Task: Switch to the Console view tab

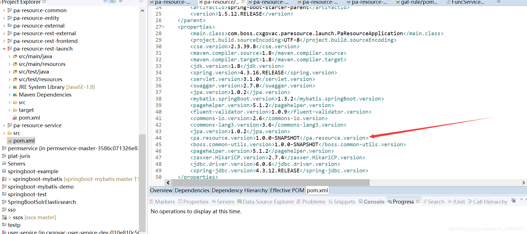Action: pyautogui.click(x=371, y=202)
